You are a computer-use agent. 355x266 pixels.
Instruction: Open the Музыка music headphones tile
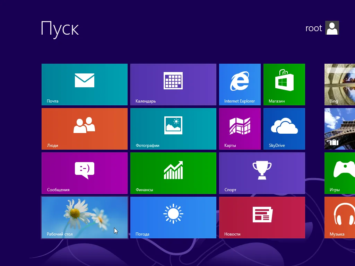(x=340, y=218)
